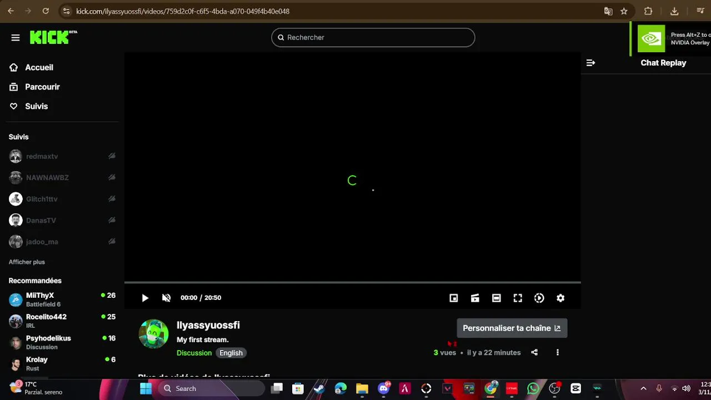Open Microsoft Edge from taskbar
The height and width of the screenshot is (400, 711).
tap(341, 388)
